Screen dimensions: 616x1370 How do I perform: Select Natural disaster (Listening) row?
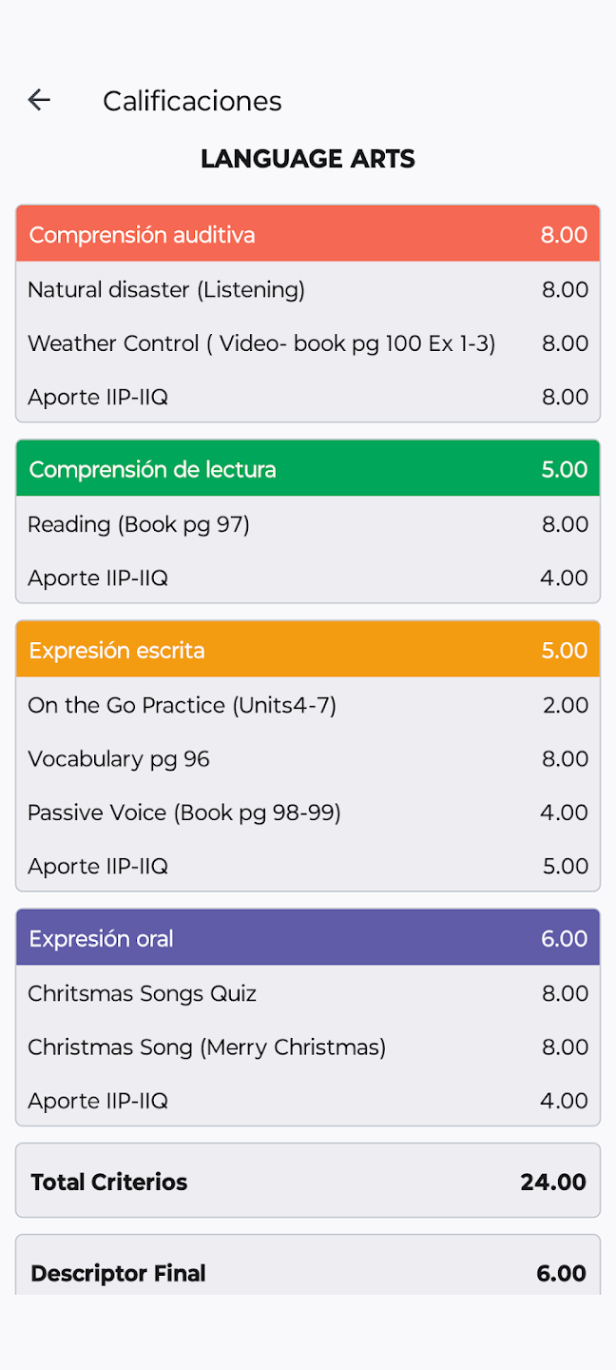click(x=308, y=289)
